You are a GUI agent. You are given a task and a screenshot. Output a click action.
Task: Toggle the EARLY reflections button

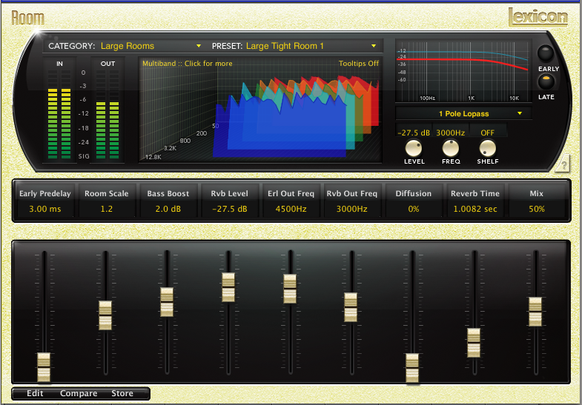point(546,54)
